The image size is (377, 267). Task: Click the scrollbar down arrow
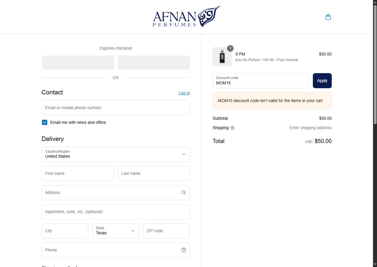coord(375,265)
